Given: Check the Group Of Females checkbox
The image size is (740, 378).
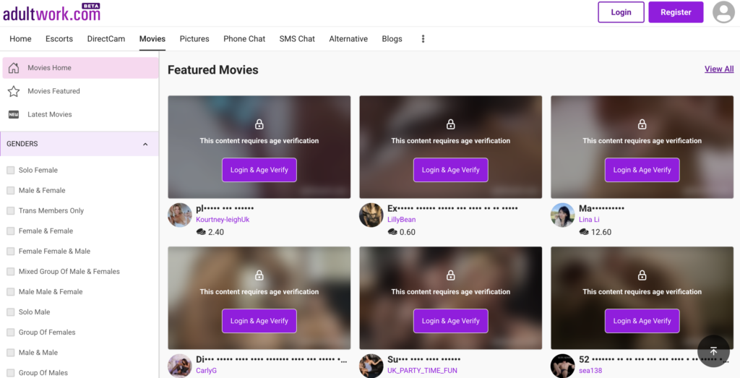Looking at the screenshot, I should click(10, 332).
